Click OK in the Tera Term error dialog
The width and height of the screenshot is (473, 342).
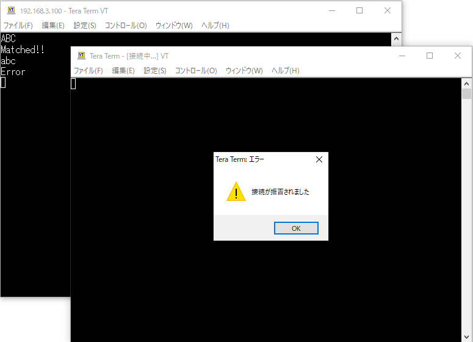pos(296,228)
